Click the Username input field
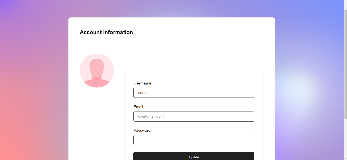This screenshot has width=347, height=162. [194, 93]
